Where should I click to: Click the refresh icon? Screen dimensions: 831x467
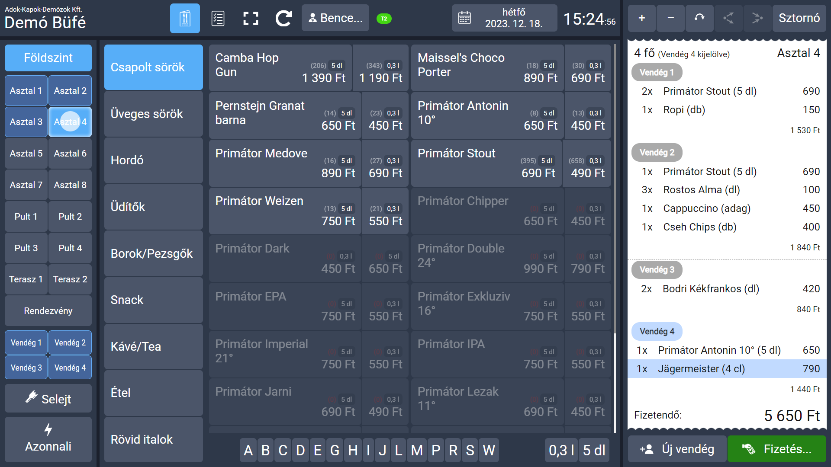pos(283,19)
